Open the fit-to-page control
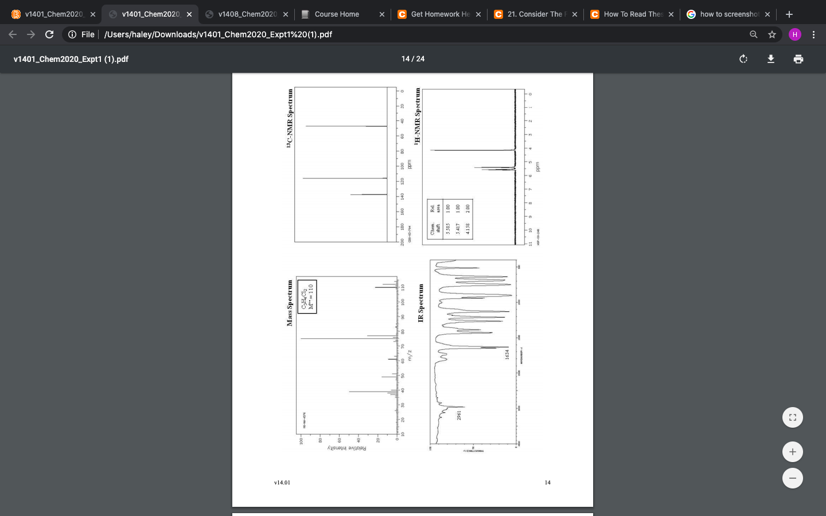Screen dimensions: 826x516 point(792,417)
